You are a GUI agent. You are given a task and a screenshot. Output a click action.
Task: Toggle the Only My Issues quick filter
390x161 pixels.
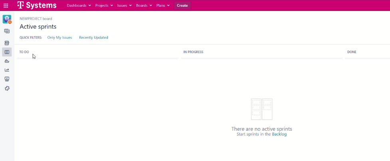[60, 37]
